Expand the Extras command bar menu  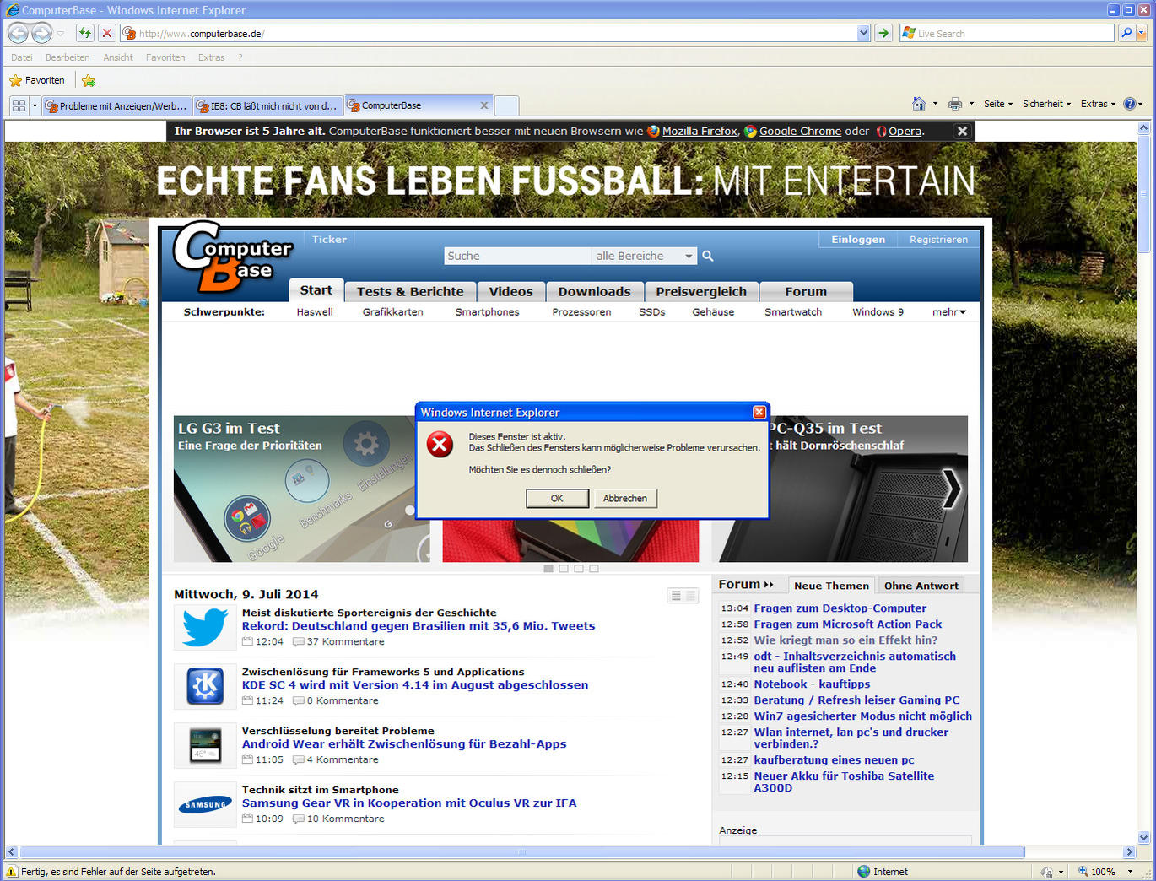1098,104
